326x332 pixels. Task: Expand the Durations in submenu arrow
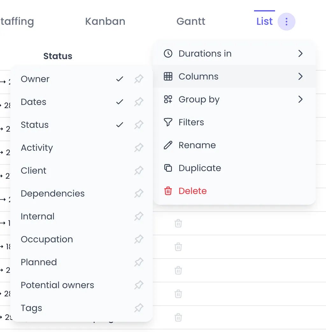(300, 53)
